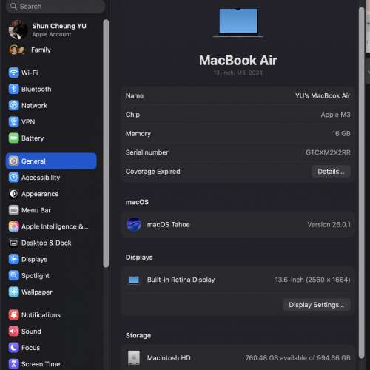The image size is (370, 370).
Task: Go to Network settings
Action: pyautogui.click(x=34, y=106)
